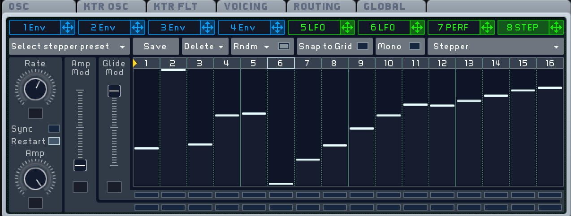
Task: Click the Amp Mod slider handle
Action: coord(80,165)
